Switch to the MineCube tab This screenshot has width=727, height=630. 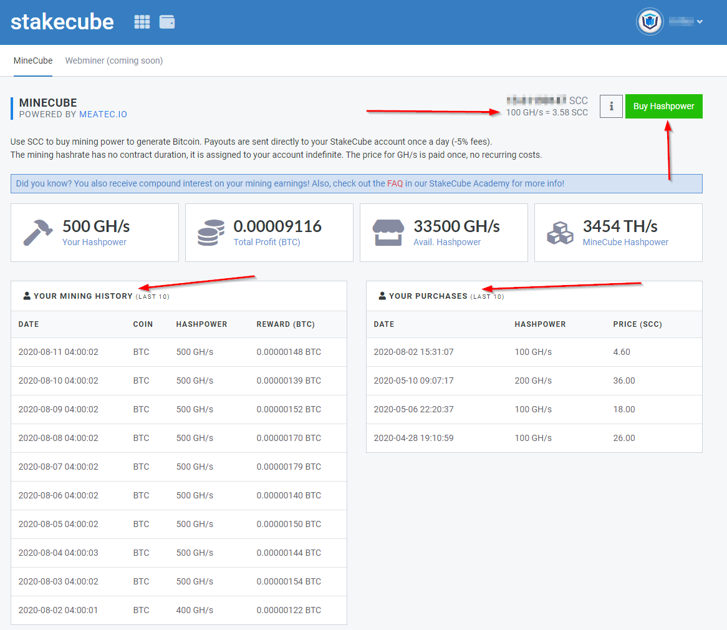(33, 61)
